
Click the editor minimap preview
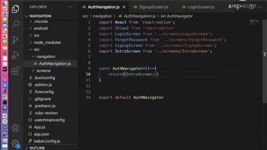pos(254,22)
